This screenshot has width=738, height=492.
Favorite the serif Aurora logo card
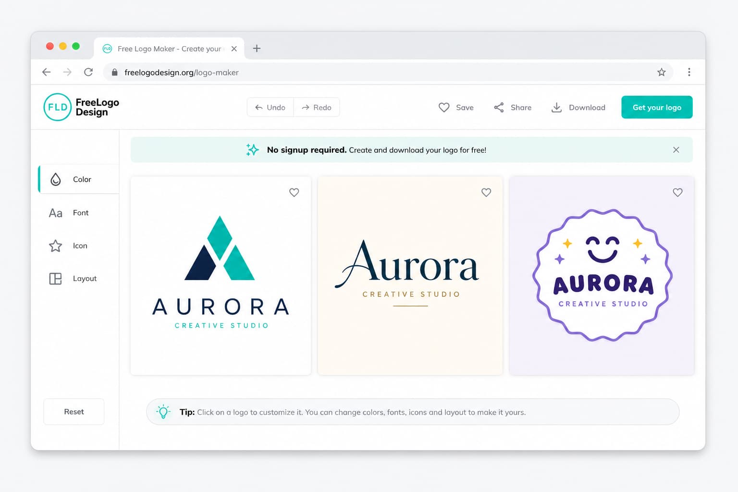[x=486, y=193]
